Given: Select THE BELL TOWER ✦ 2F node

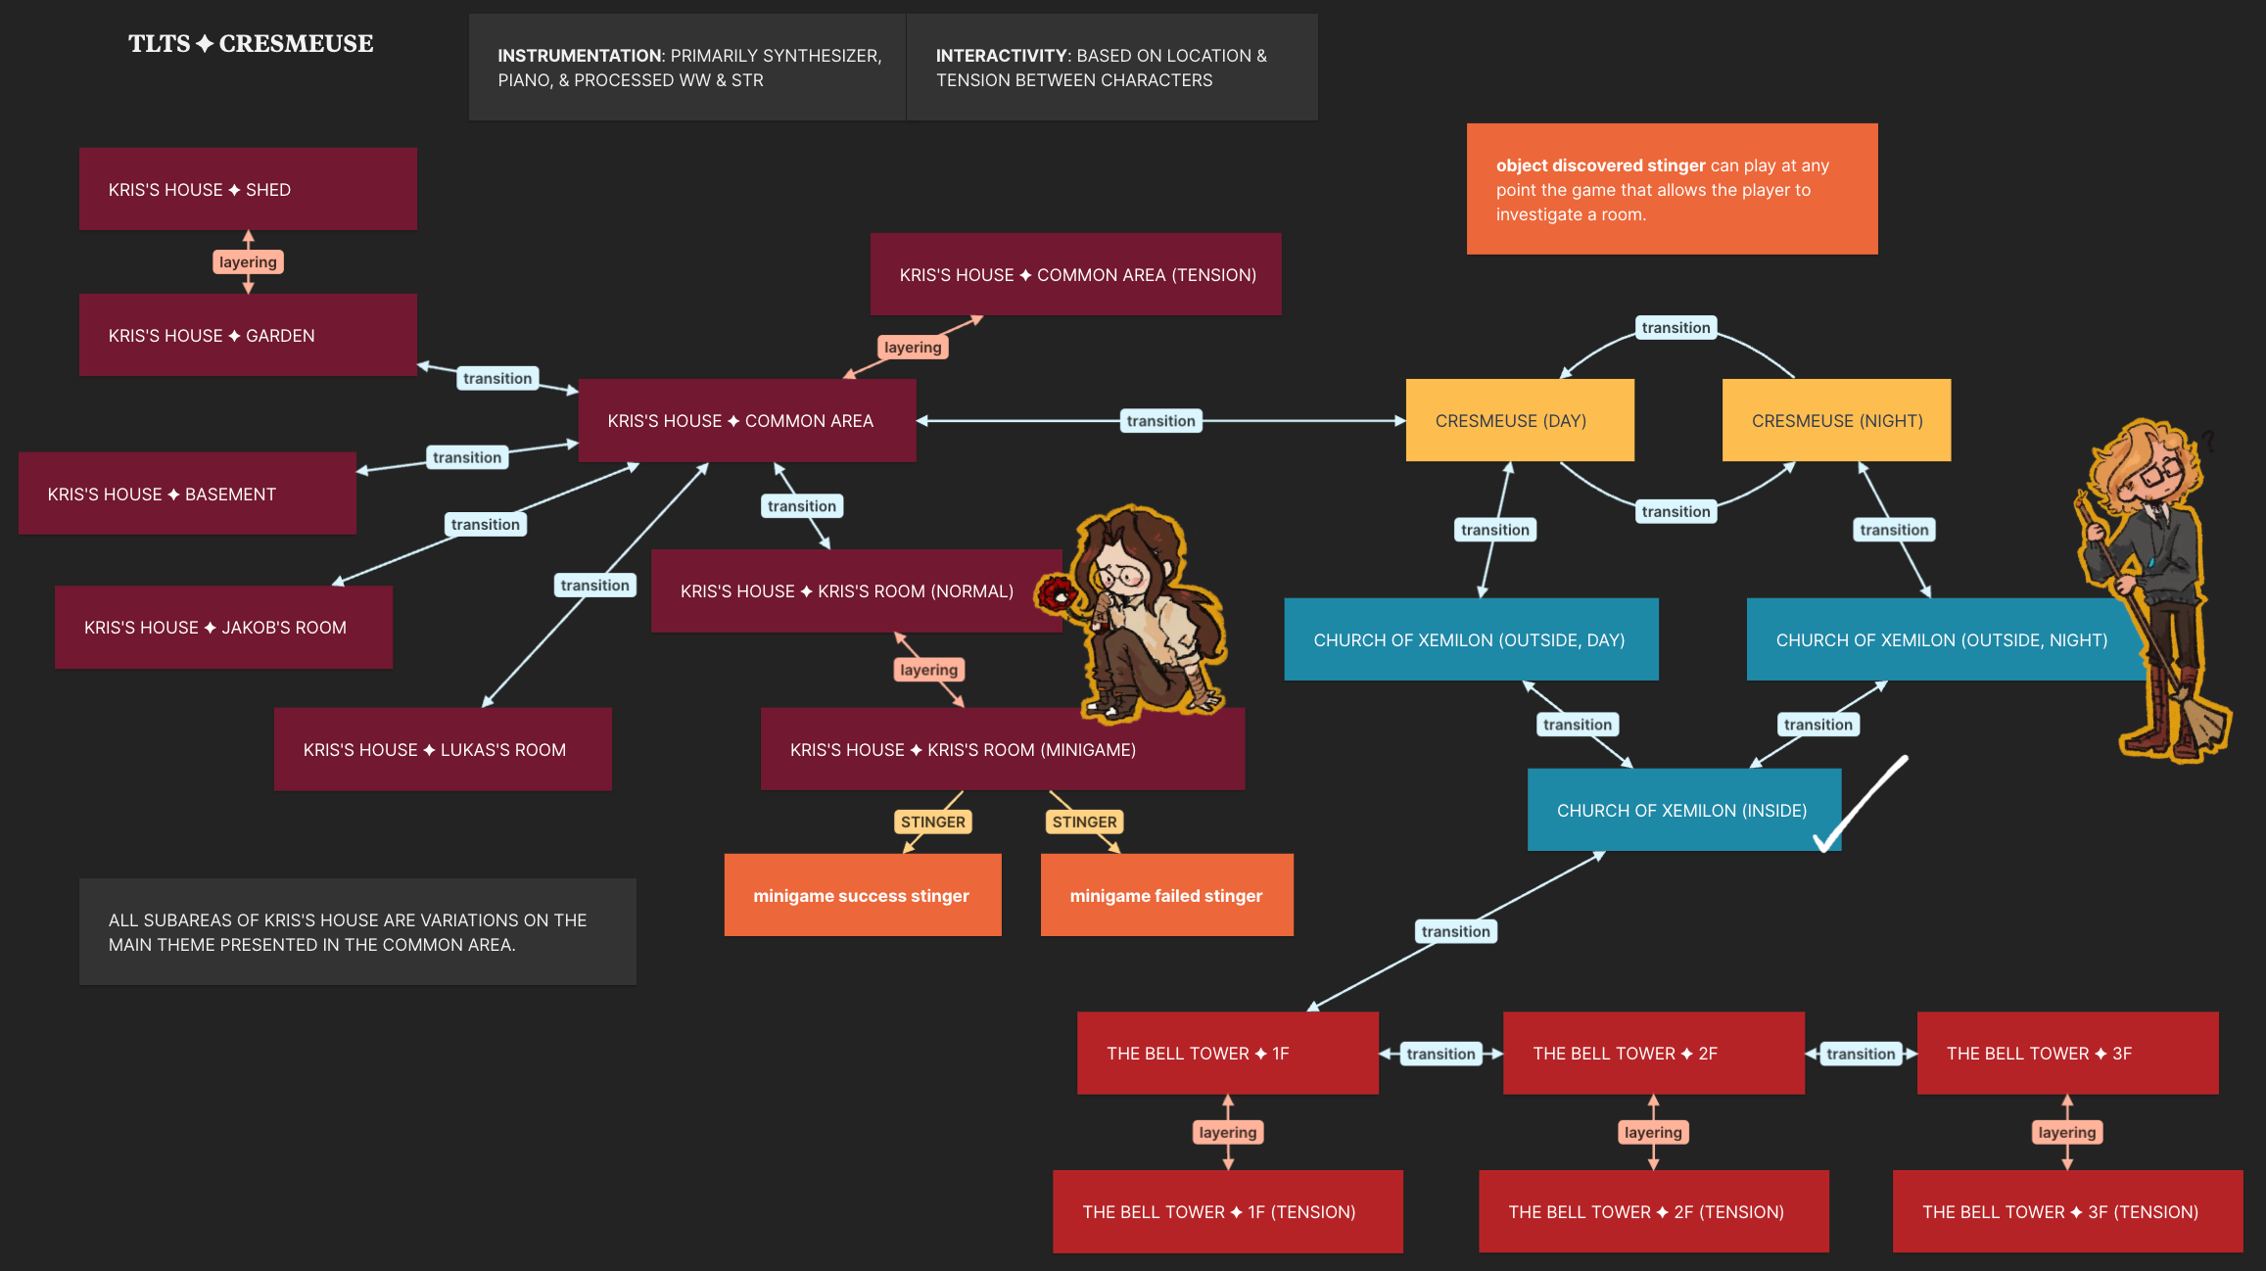Looking at the screenshot, I should (x=1654, y=1053).
